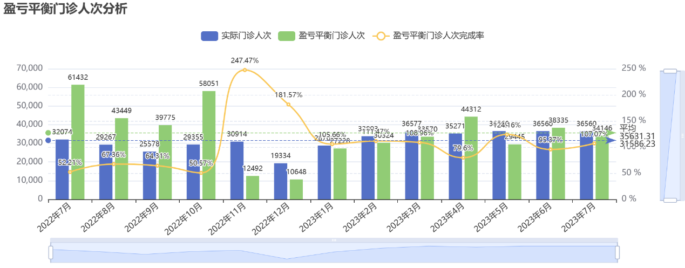The width and height of the screenshot is (685, 268).
Task: Click the middle of the vertical zoom slider
Action: (x=670, y=135)
